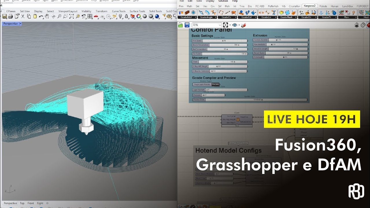This screenshot has height=208, width=370.
Task: Open the Solution menu in Grasshopper
Action: tap(223, 1)
